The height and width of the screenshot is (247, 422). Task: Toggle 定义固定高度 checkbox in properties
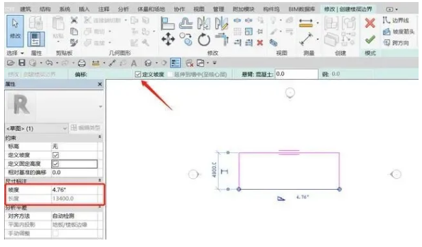click(56, 164)
